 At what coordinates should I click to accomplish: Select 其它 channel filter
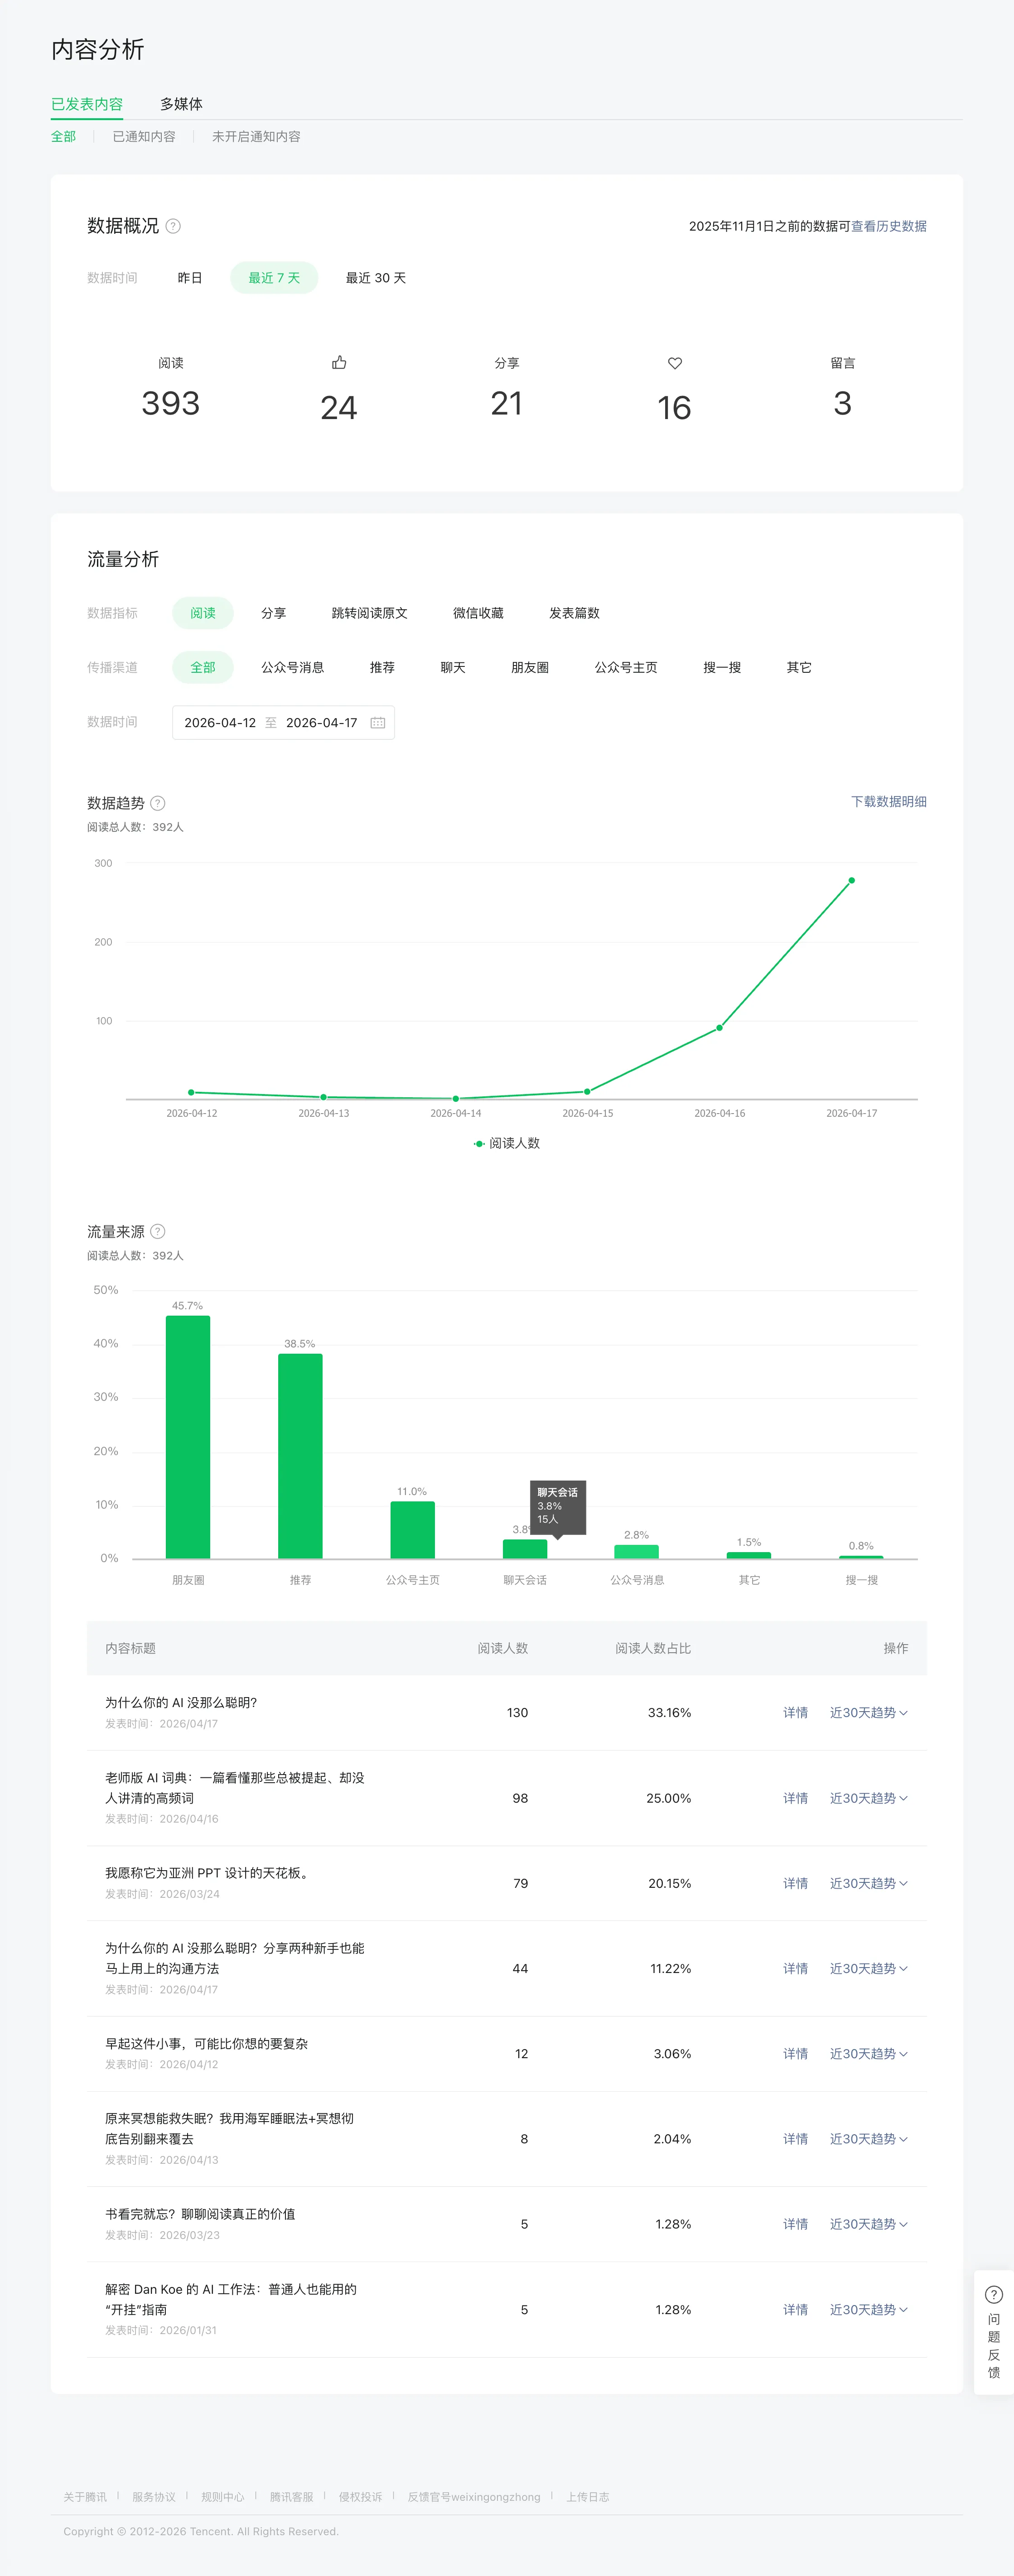tap(799, 667)
